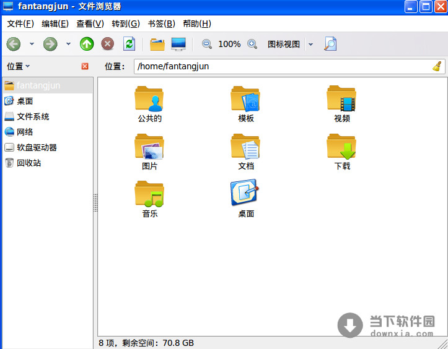Expand the back history dropdown arrow
The image size is (448, 349).
[32, 44]
